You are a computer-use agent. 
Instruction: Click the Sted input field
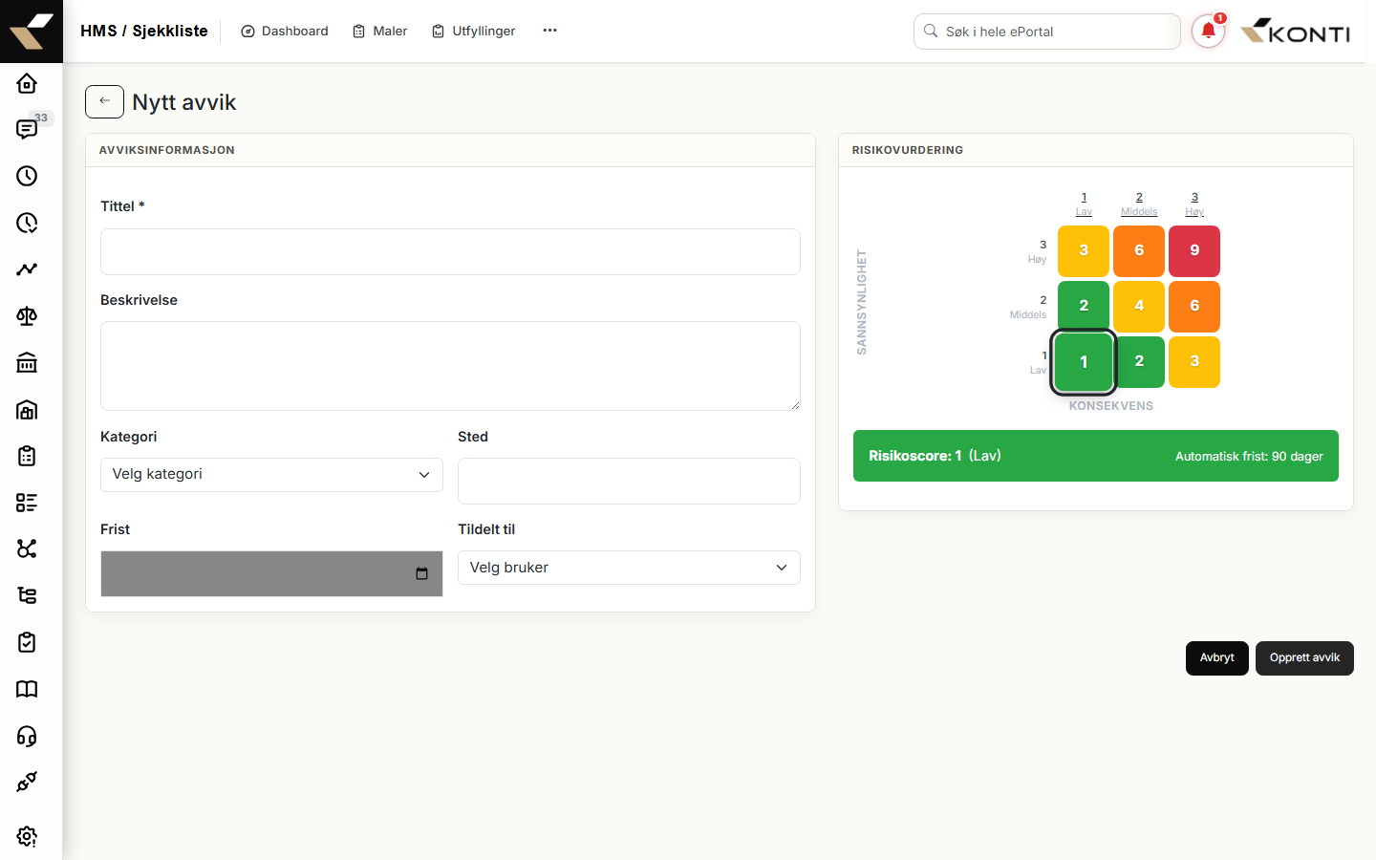click(629, 481)
